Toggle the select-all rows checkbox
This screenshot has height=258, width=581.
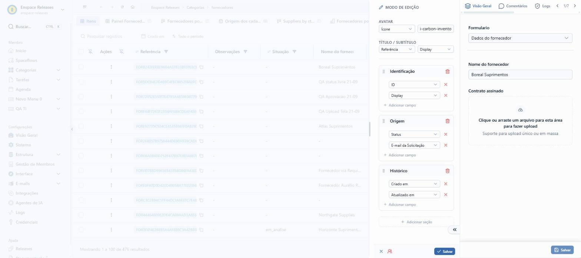click(x=81, y=52)
